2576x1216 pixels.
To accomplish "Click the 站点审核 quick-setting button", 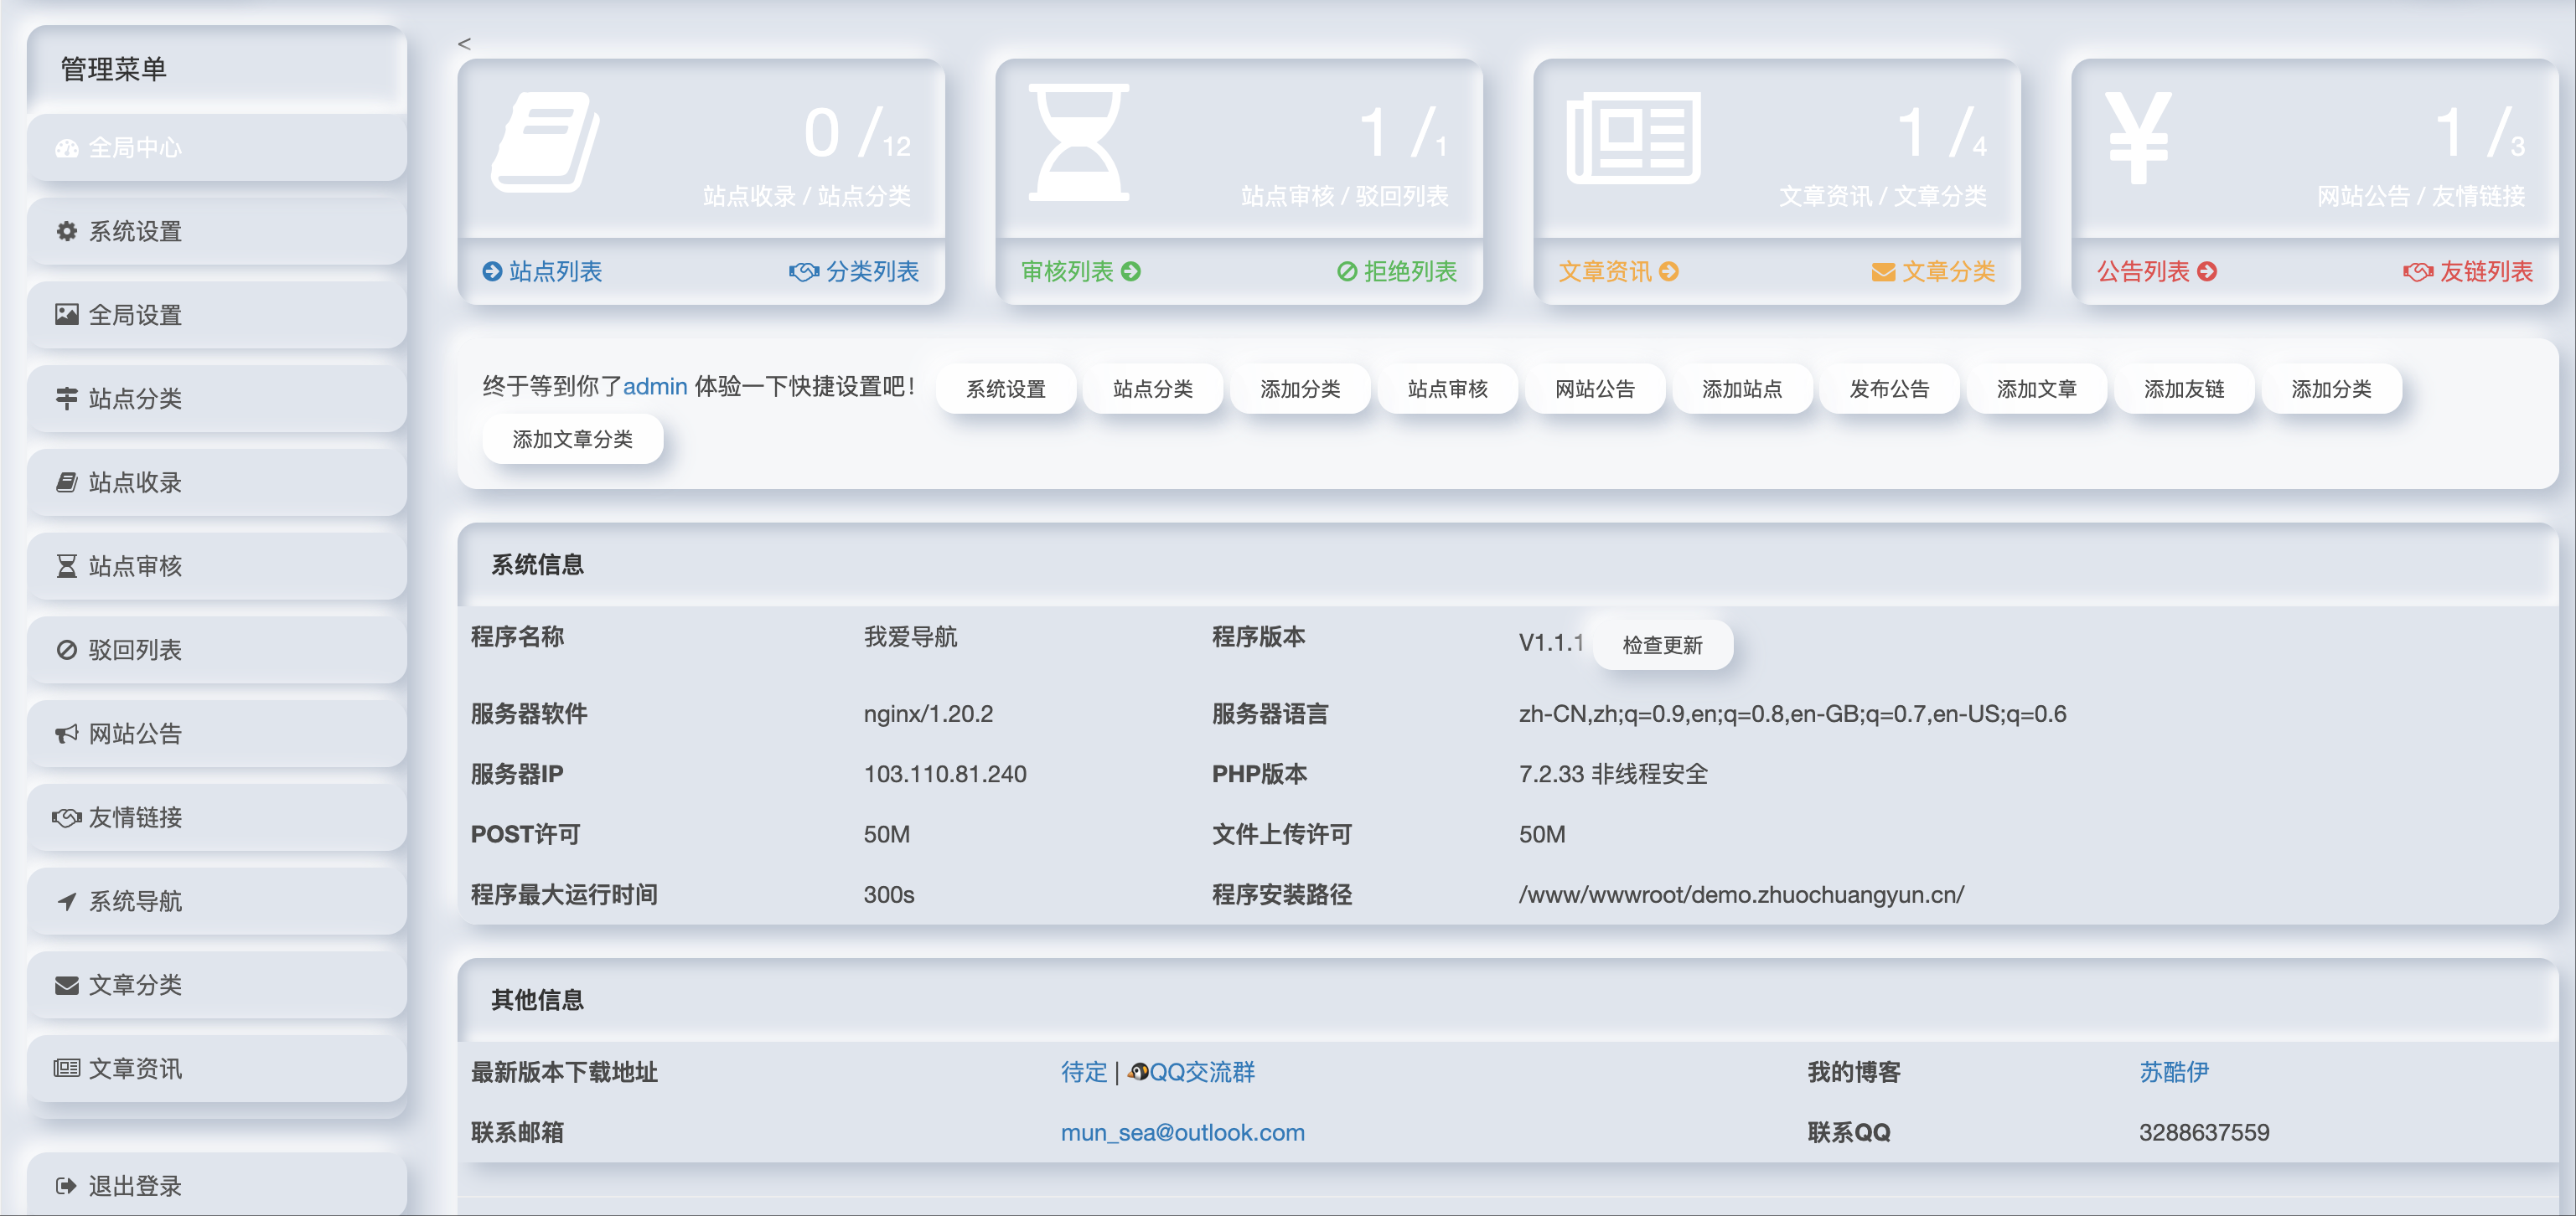I will (1448, 389).
